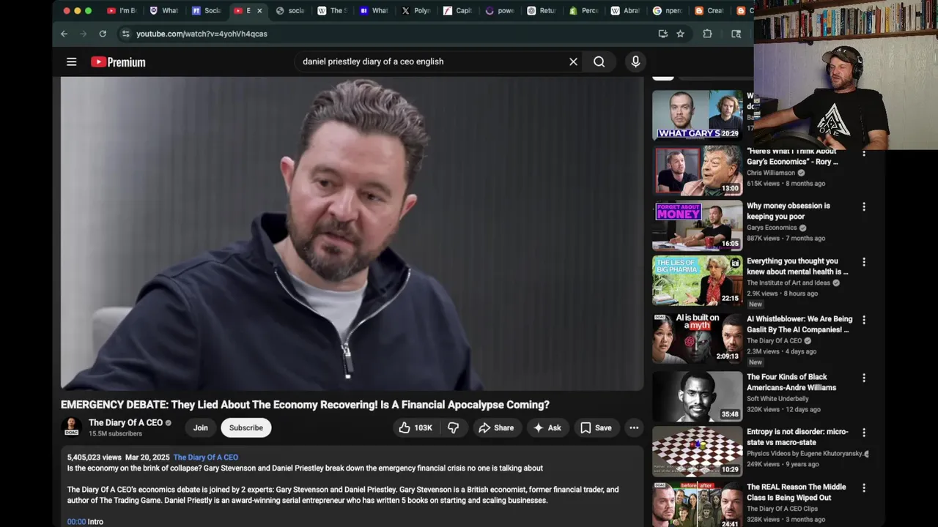Screen dimensions: 938x527
Task: Open Garys Economics channel name
Action: tap(772, 228)
